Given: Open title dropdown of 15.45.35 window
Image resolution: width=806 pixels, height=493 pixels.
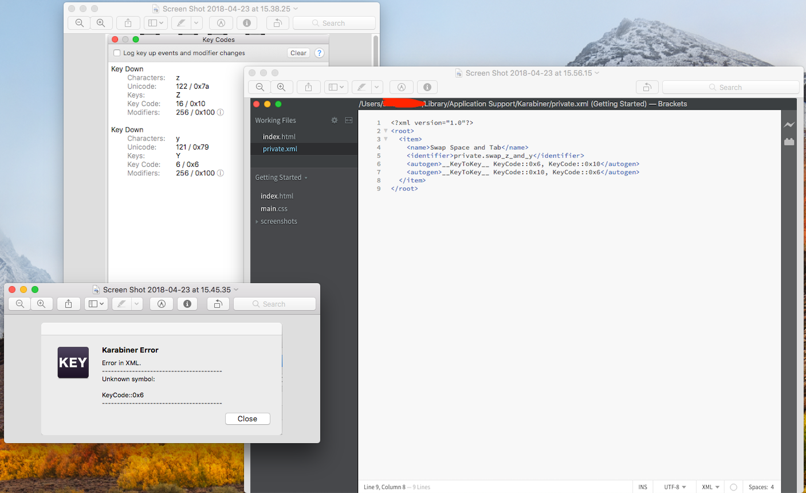Looking at the screenshot, I should [x=236, y=289].
